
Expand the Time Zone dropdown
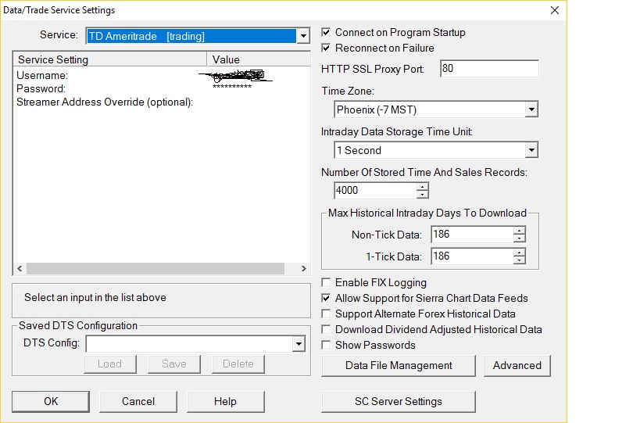[x=531, y=110]
